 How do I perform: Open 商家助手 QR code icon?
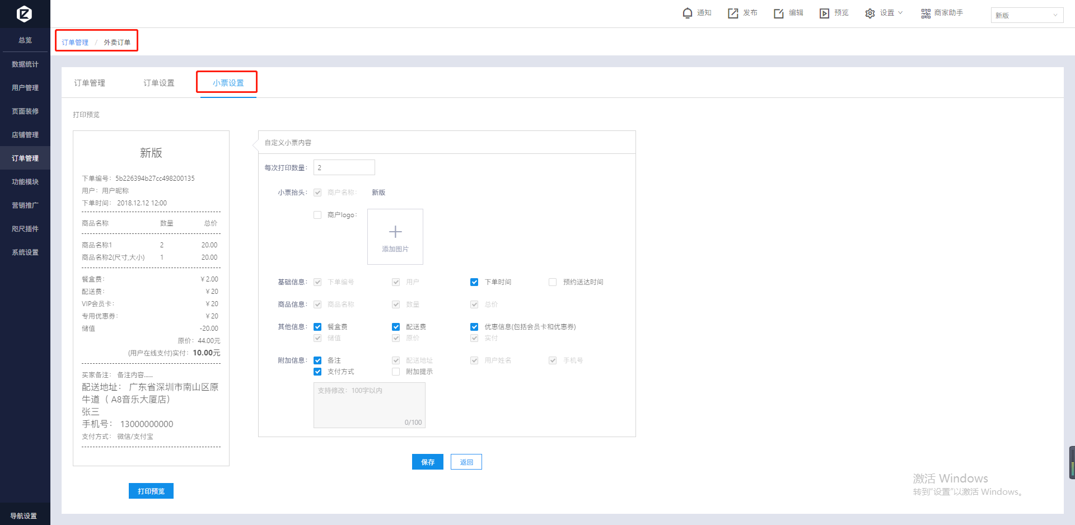926,13
